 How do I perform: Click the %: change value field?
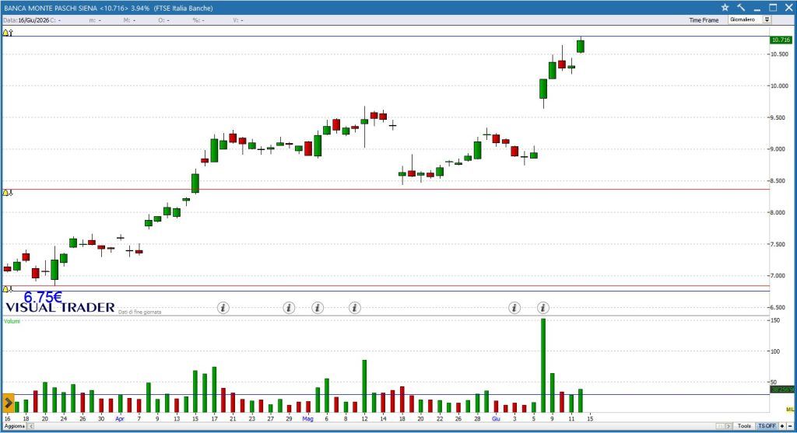click(x=198, y=20)
